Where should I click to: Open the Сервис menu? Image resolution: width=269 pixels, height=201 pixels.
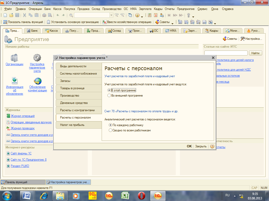coord(203,9)
